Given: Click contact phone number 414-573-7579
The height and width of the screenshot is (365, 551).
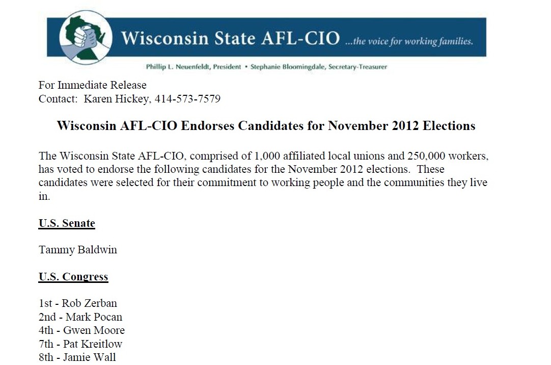Looking at the screenshot, I should click(x=187, y=99).
